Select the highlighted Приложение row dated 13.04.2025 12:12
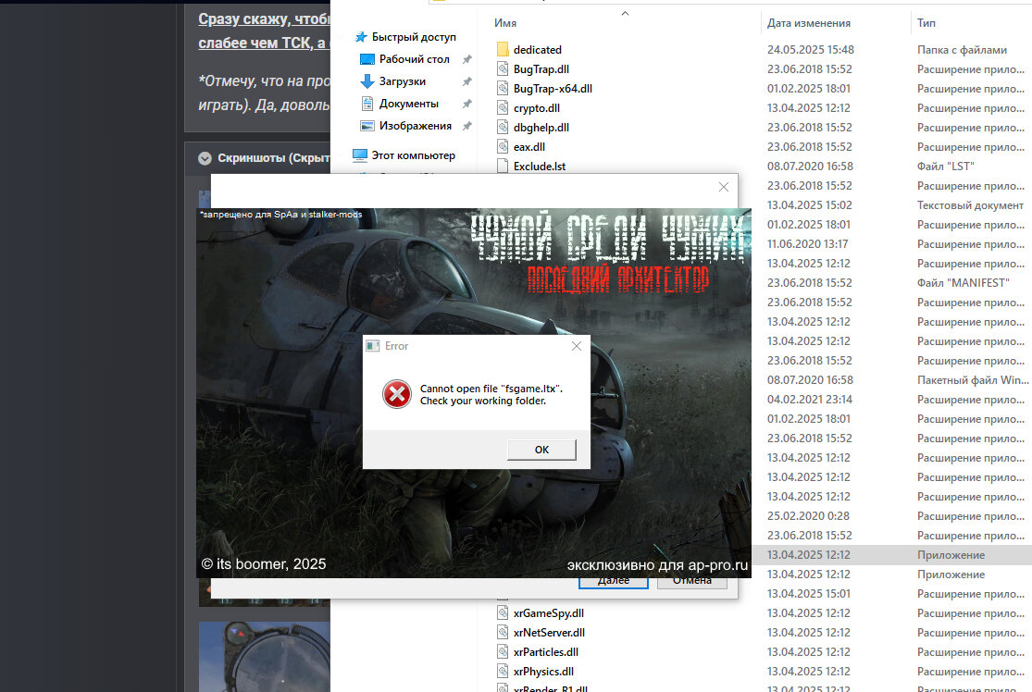1032x692 pixels. click(890, 554)
